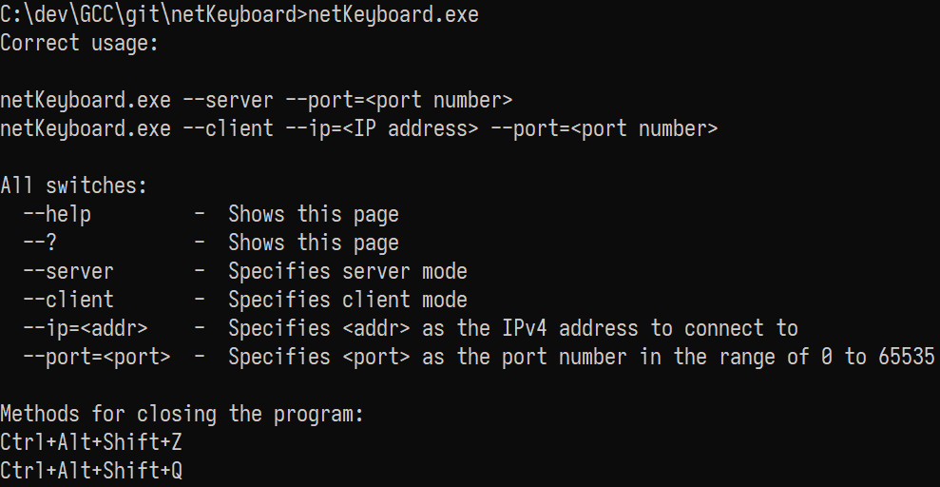Click the --ip=<addr> switch entry
This screenshot has height=487, width=940.
point(86,329)
